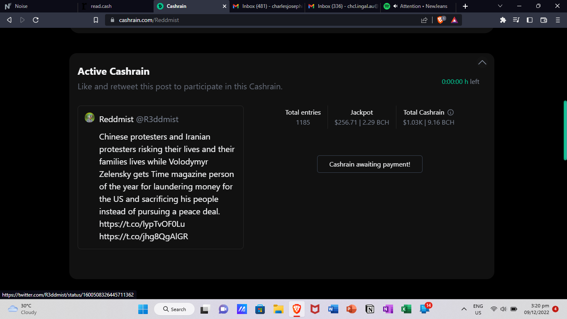Image resolution: width=567 pixels, height=319 pixels.
Task: Collapse the Active Cashrain panel
Action: coord(482,62)
